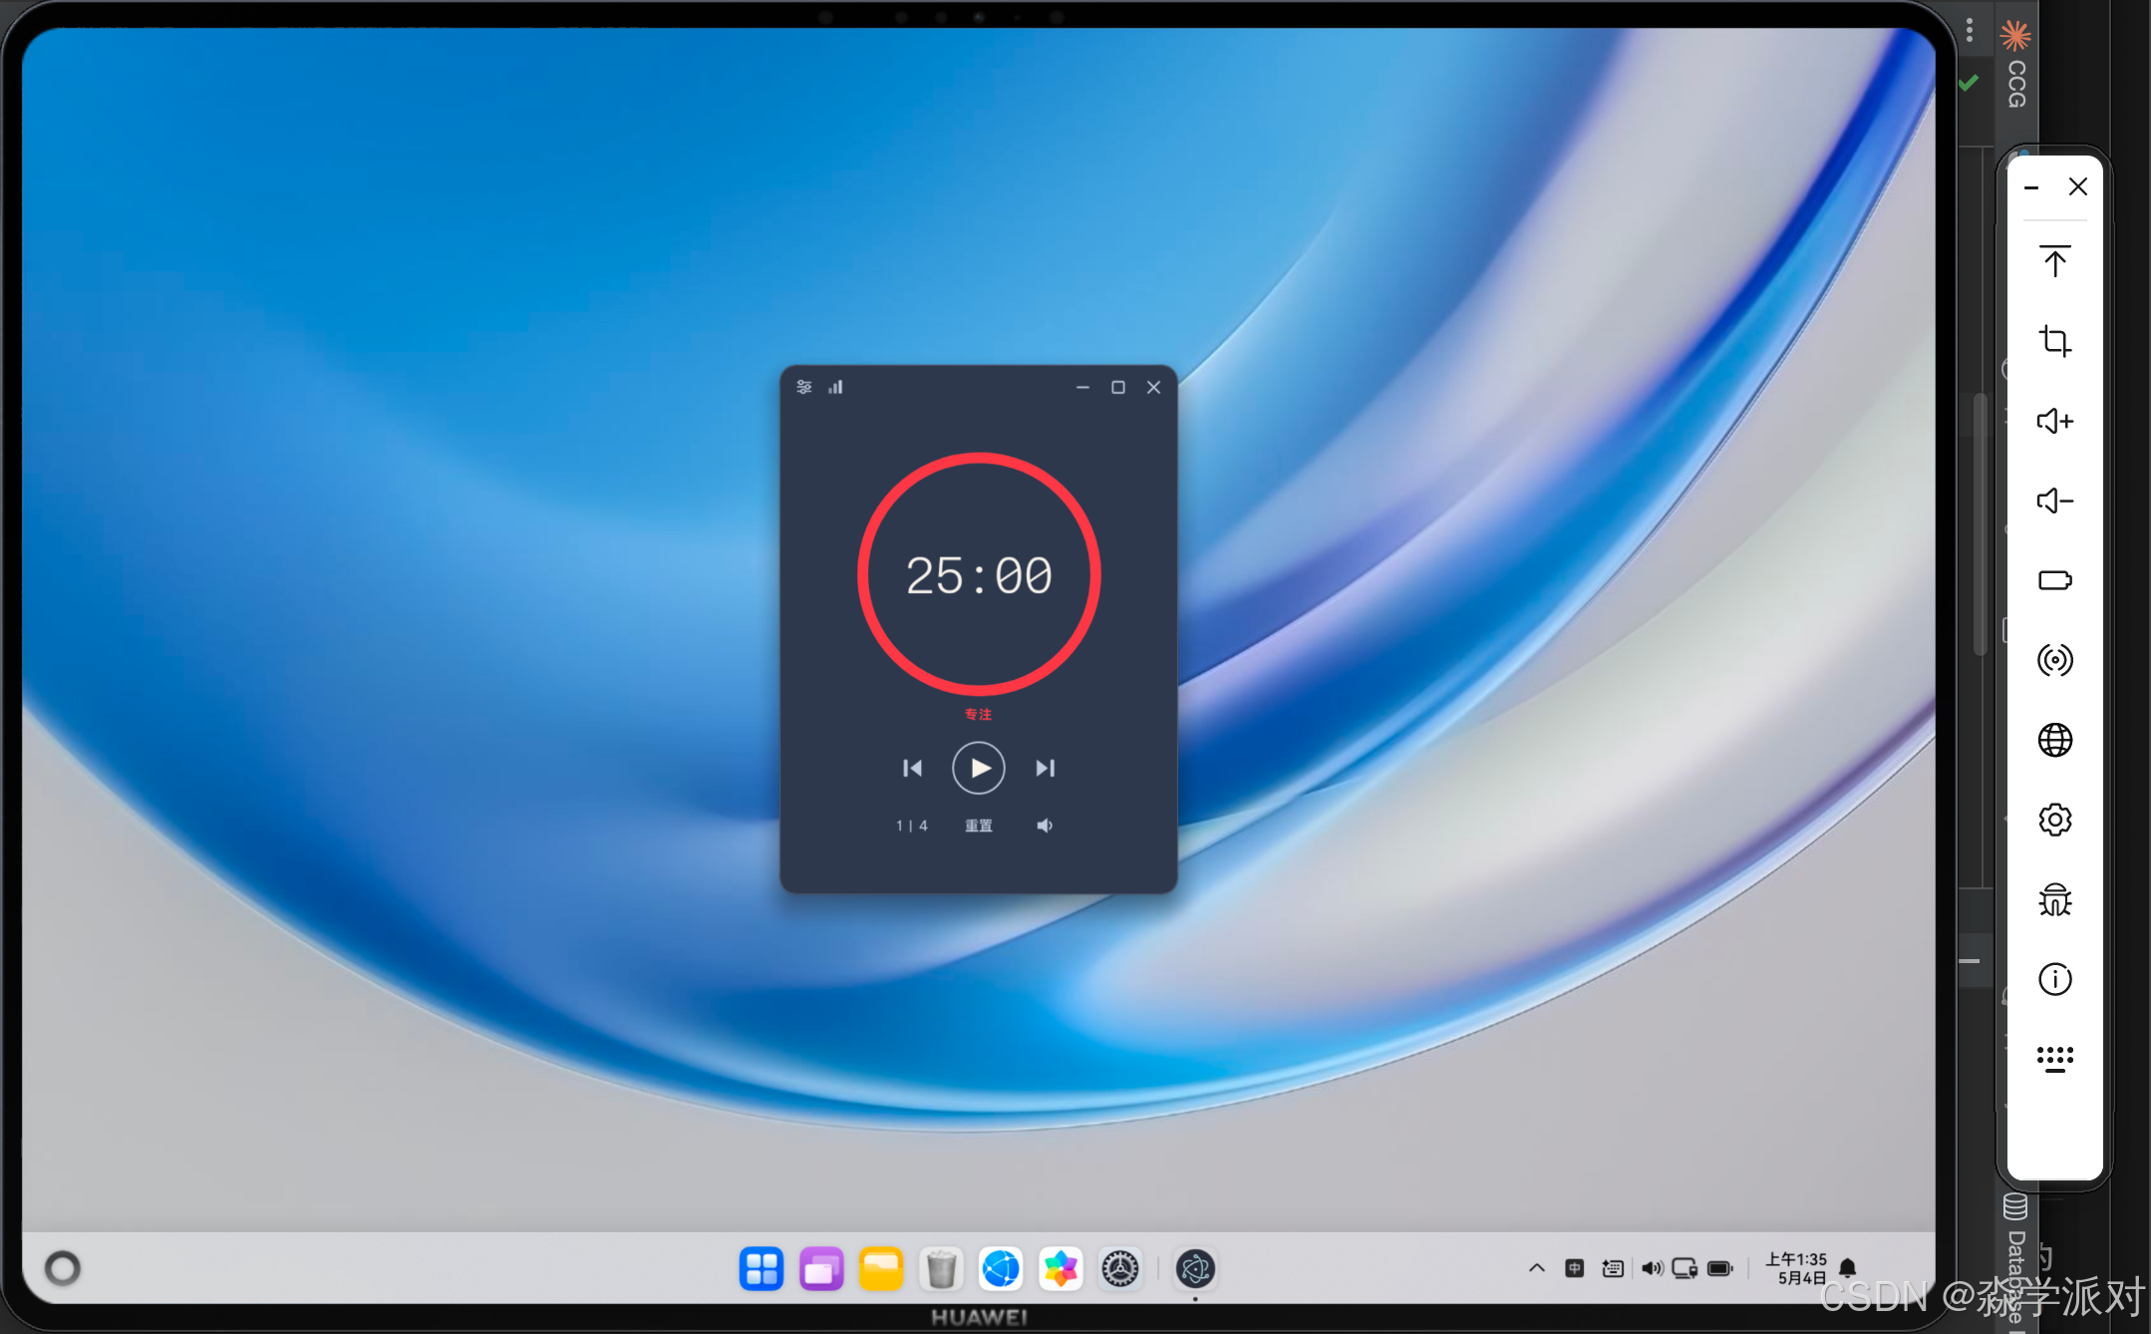
Task: Open notifications bell in taskbar
Action: click(1848, 1268)
